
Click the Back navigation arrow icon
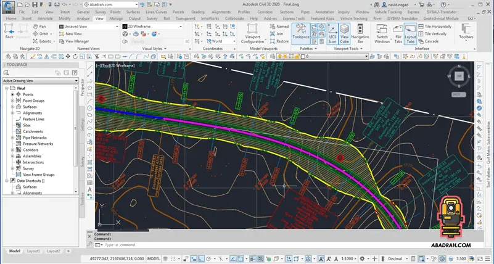click(x=9, y=30)
